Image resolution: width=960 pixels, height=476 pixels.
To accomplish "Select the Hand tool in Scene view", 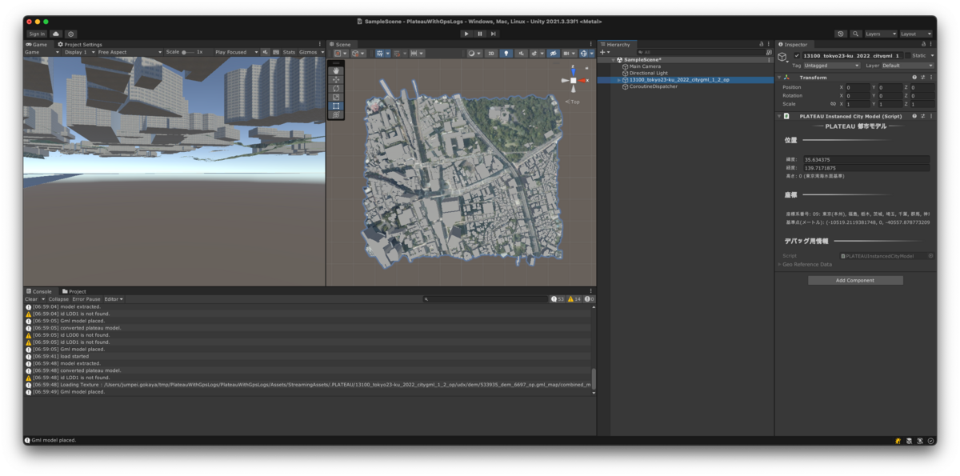I will pos(337,70).
